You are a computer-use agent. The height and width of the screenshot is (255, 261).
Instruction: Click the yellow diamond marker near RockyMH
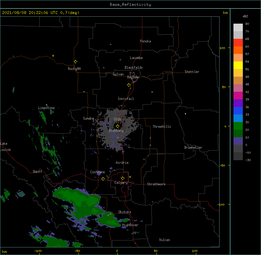(x=75, y=61)
